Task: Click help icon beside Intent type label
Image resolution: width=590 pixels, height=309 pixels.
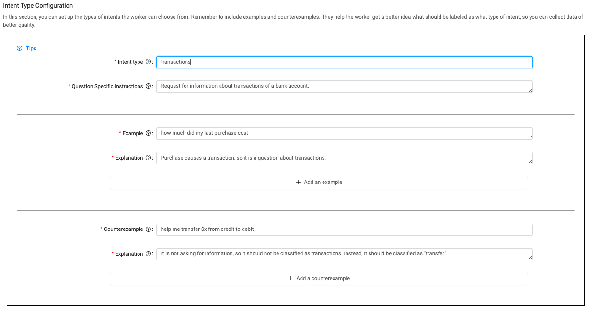Action: (x=148, y=62)
